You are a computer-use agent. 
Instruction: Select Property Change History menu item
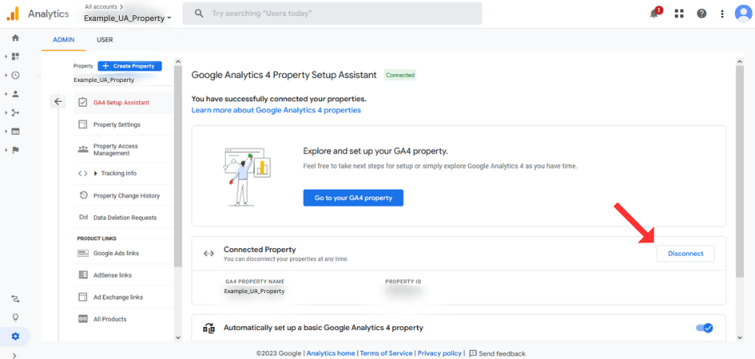coord(124,195)
